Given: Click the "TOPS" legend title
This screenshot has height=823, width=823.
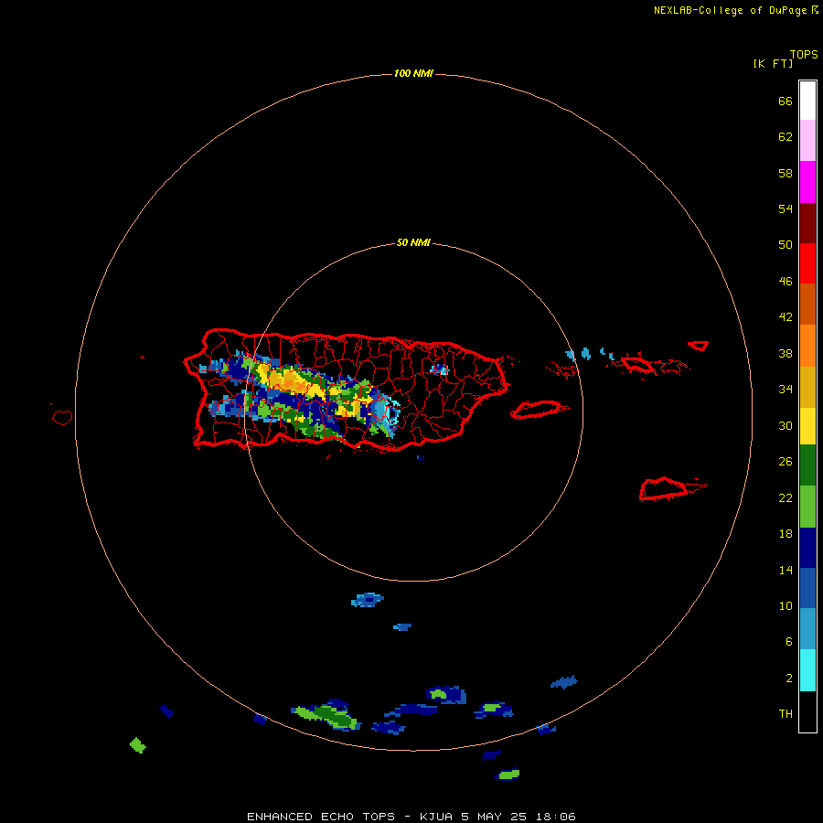Looking at the screenshot, I should coord(804,55).
